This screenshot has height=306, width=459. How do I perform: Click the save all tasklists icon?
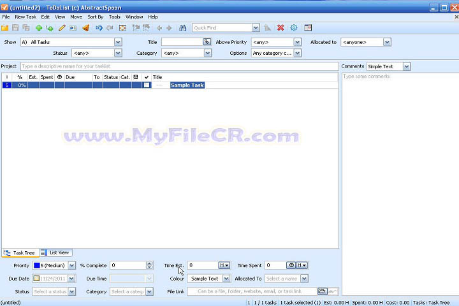pos(26,28)
